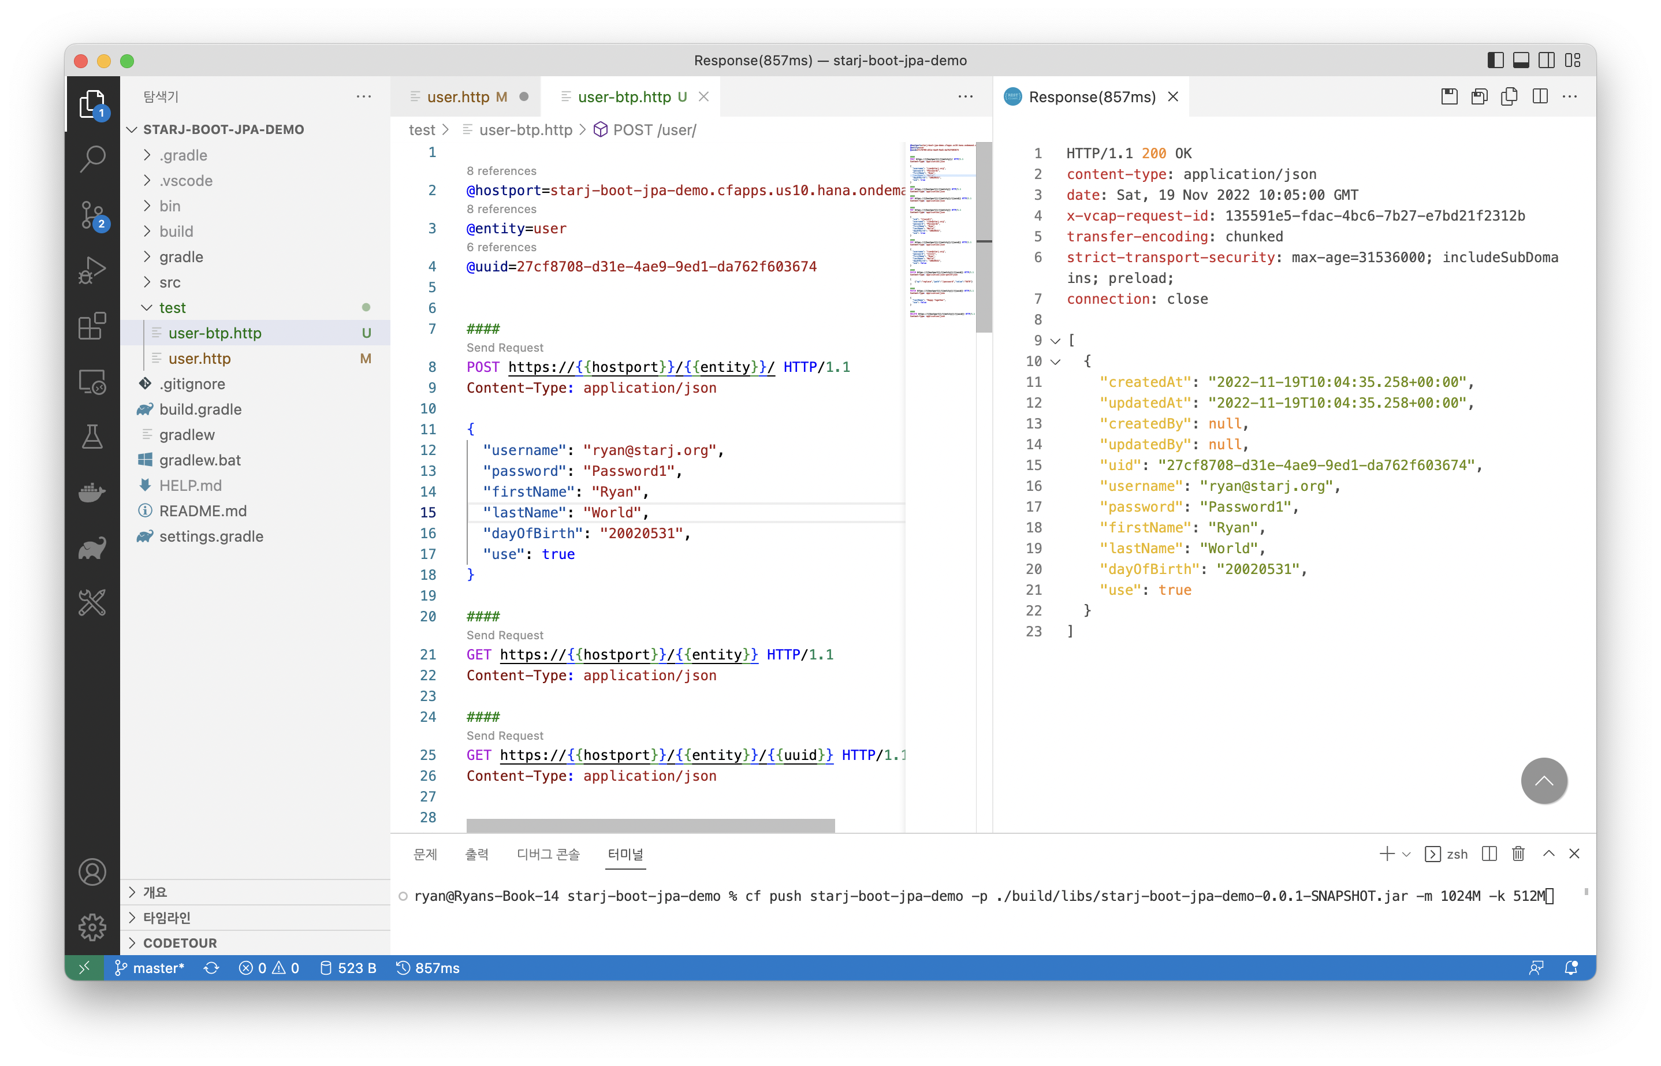Click Send Request above POST line
This screenshot has height=1066, width=1661.
505,348
